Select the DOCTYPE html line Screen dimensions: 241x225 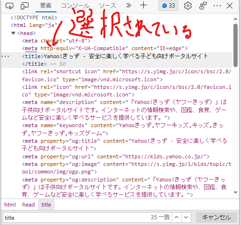(x=34, y=17)
